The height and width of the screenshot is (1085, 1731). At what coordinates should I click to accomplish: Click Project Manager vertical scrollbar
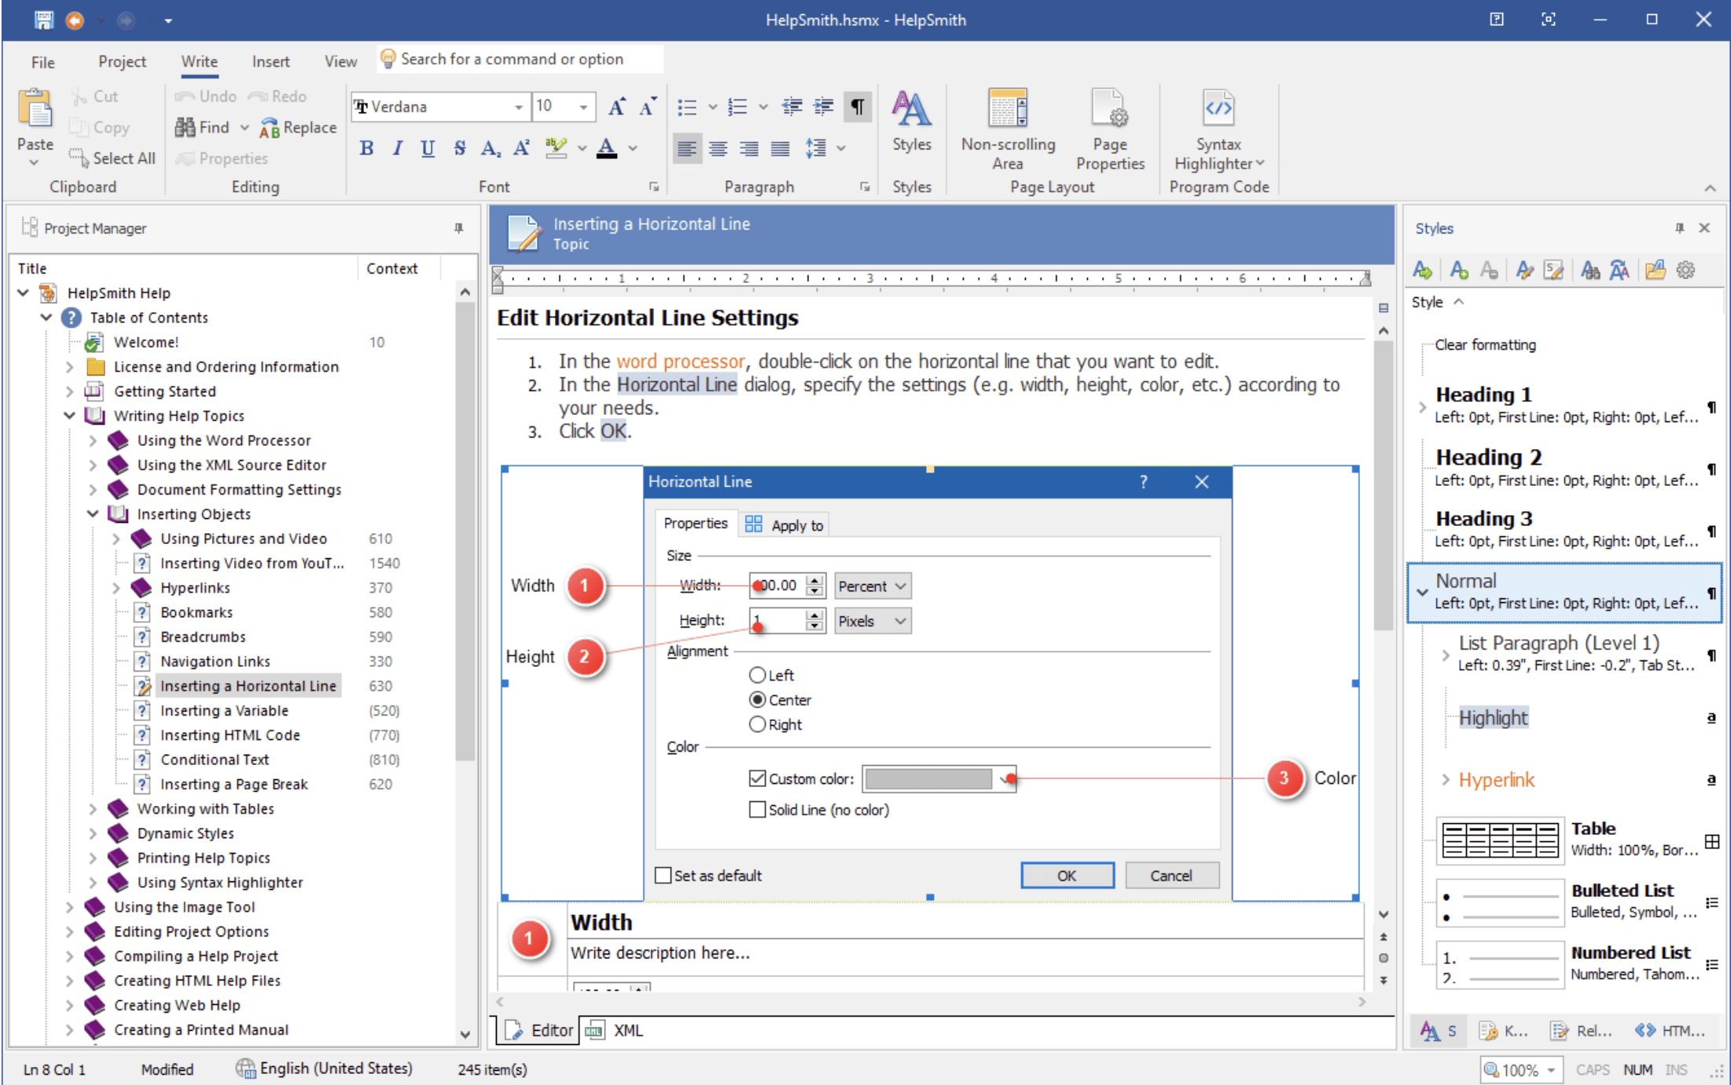pyautogui.click(x=465, y=531)
